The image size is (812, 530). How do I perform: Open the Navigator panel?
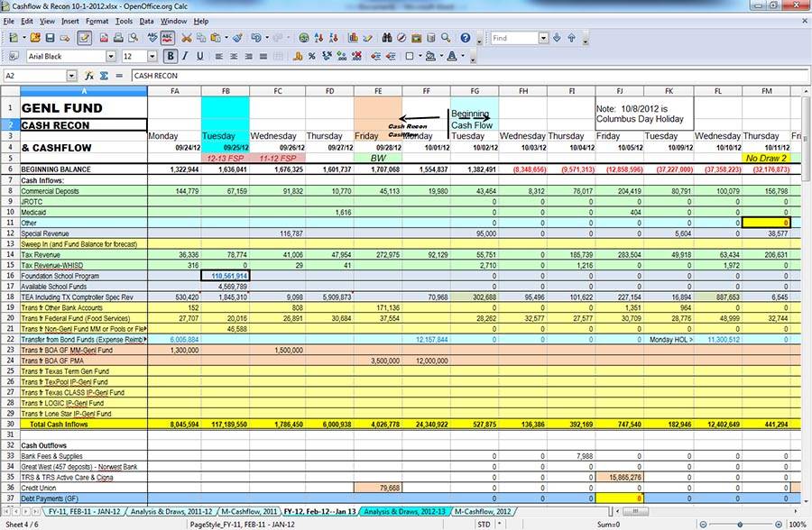402,38
